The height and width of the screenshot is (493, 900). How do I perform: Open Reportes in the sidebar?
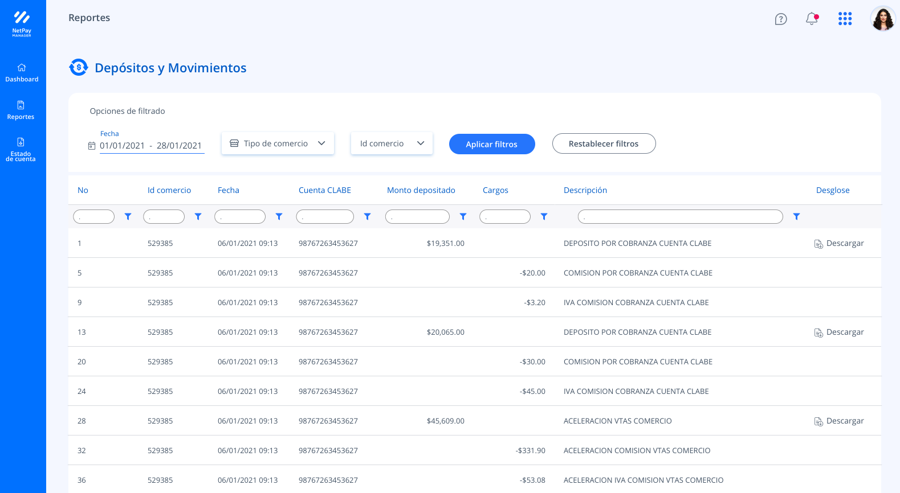(21, 110)
